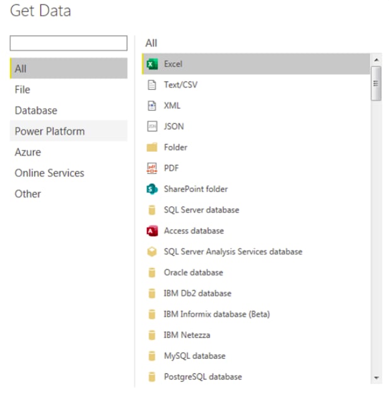Click the IBM Db2 database icon

point(152,293)
